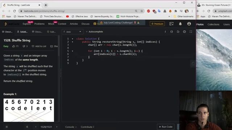The height and width of the screenshot is (130, 232).
Task: Bookmark this page with the star icon
Action: point(142,11)
